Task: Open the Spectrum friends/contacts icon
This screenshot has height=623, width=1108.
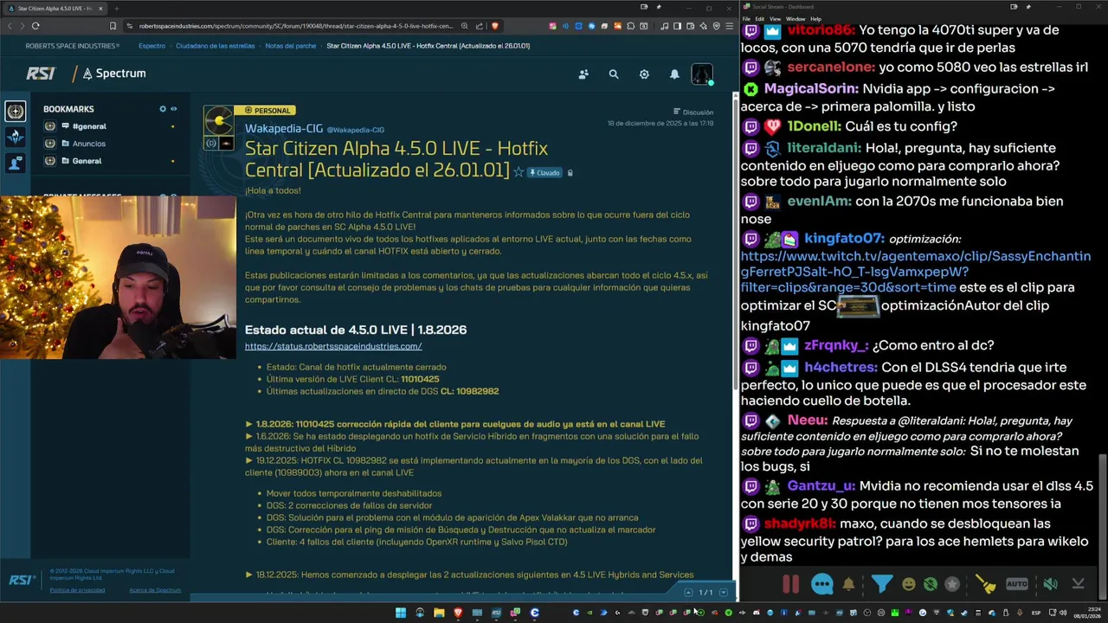Action: (x=583, y=74)
